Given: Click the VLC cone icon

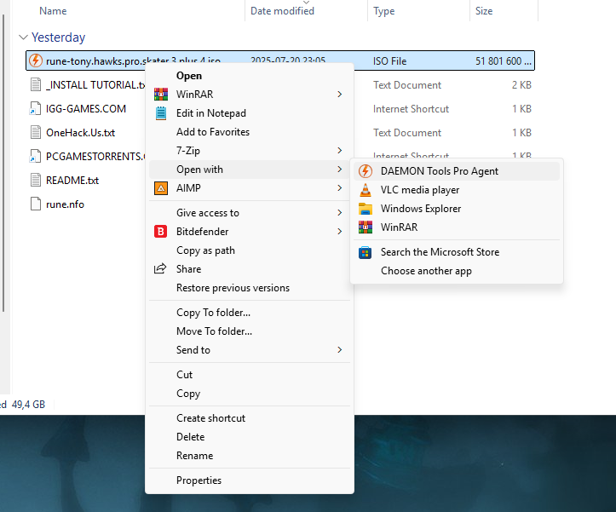Looking at the screenshot, I should (x=366, y=190).
